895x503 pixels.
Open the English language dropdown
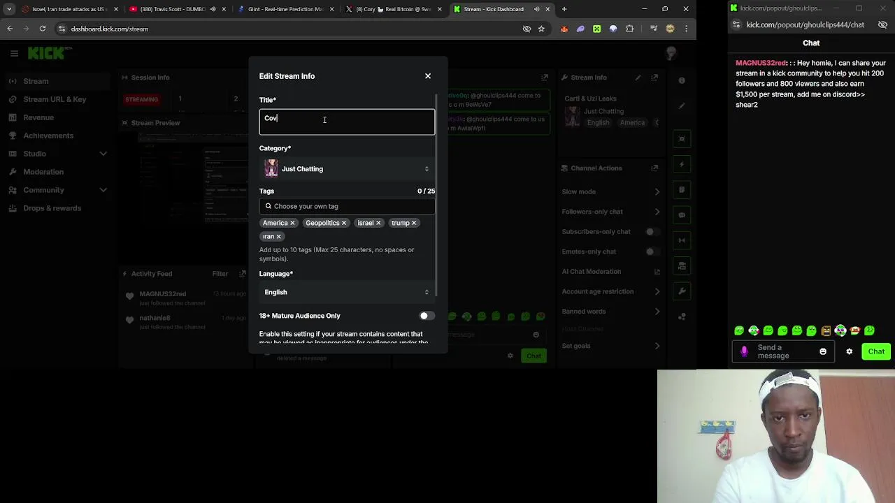347,292
